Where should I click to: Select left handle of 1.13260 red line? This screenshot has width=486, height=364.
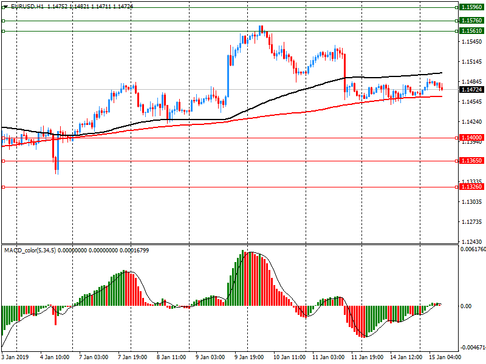pyautogui.click(x=4, y=187)
